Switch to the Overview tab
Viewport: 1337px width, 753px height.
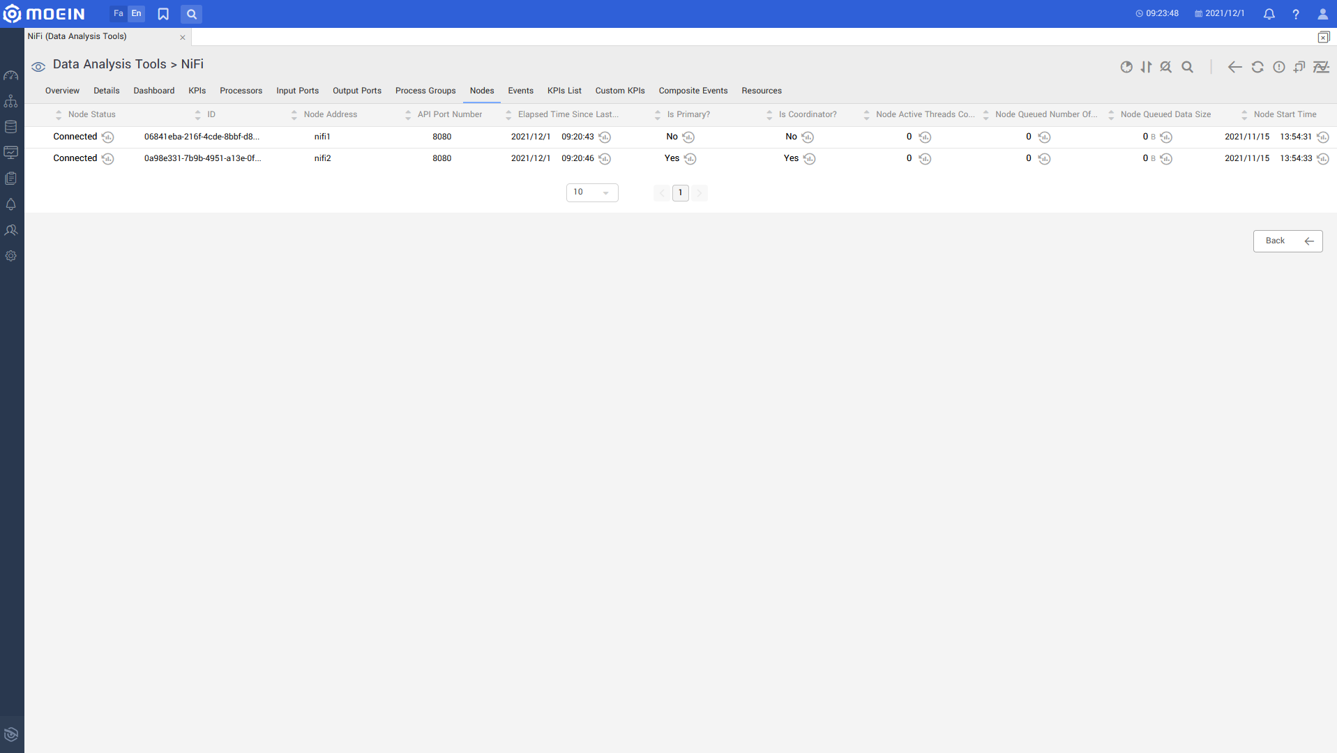[x=62, y=91]
